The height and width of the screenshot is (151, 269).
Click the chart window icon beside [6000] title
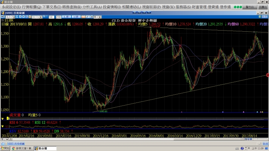click(x=3, y=13)
